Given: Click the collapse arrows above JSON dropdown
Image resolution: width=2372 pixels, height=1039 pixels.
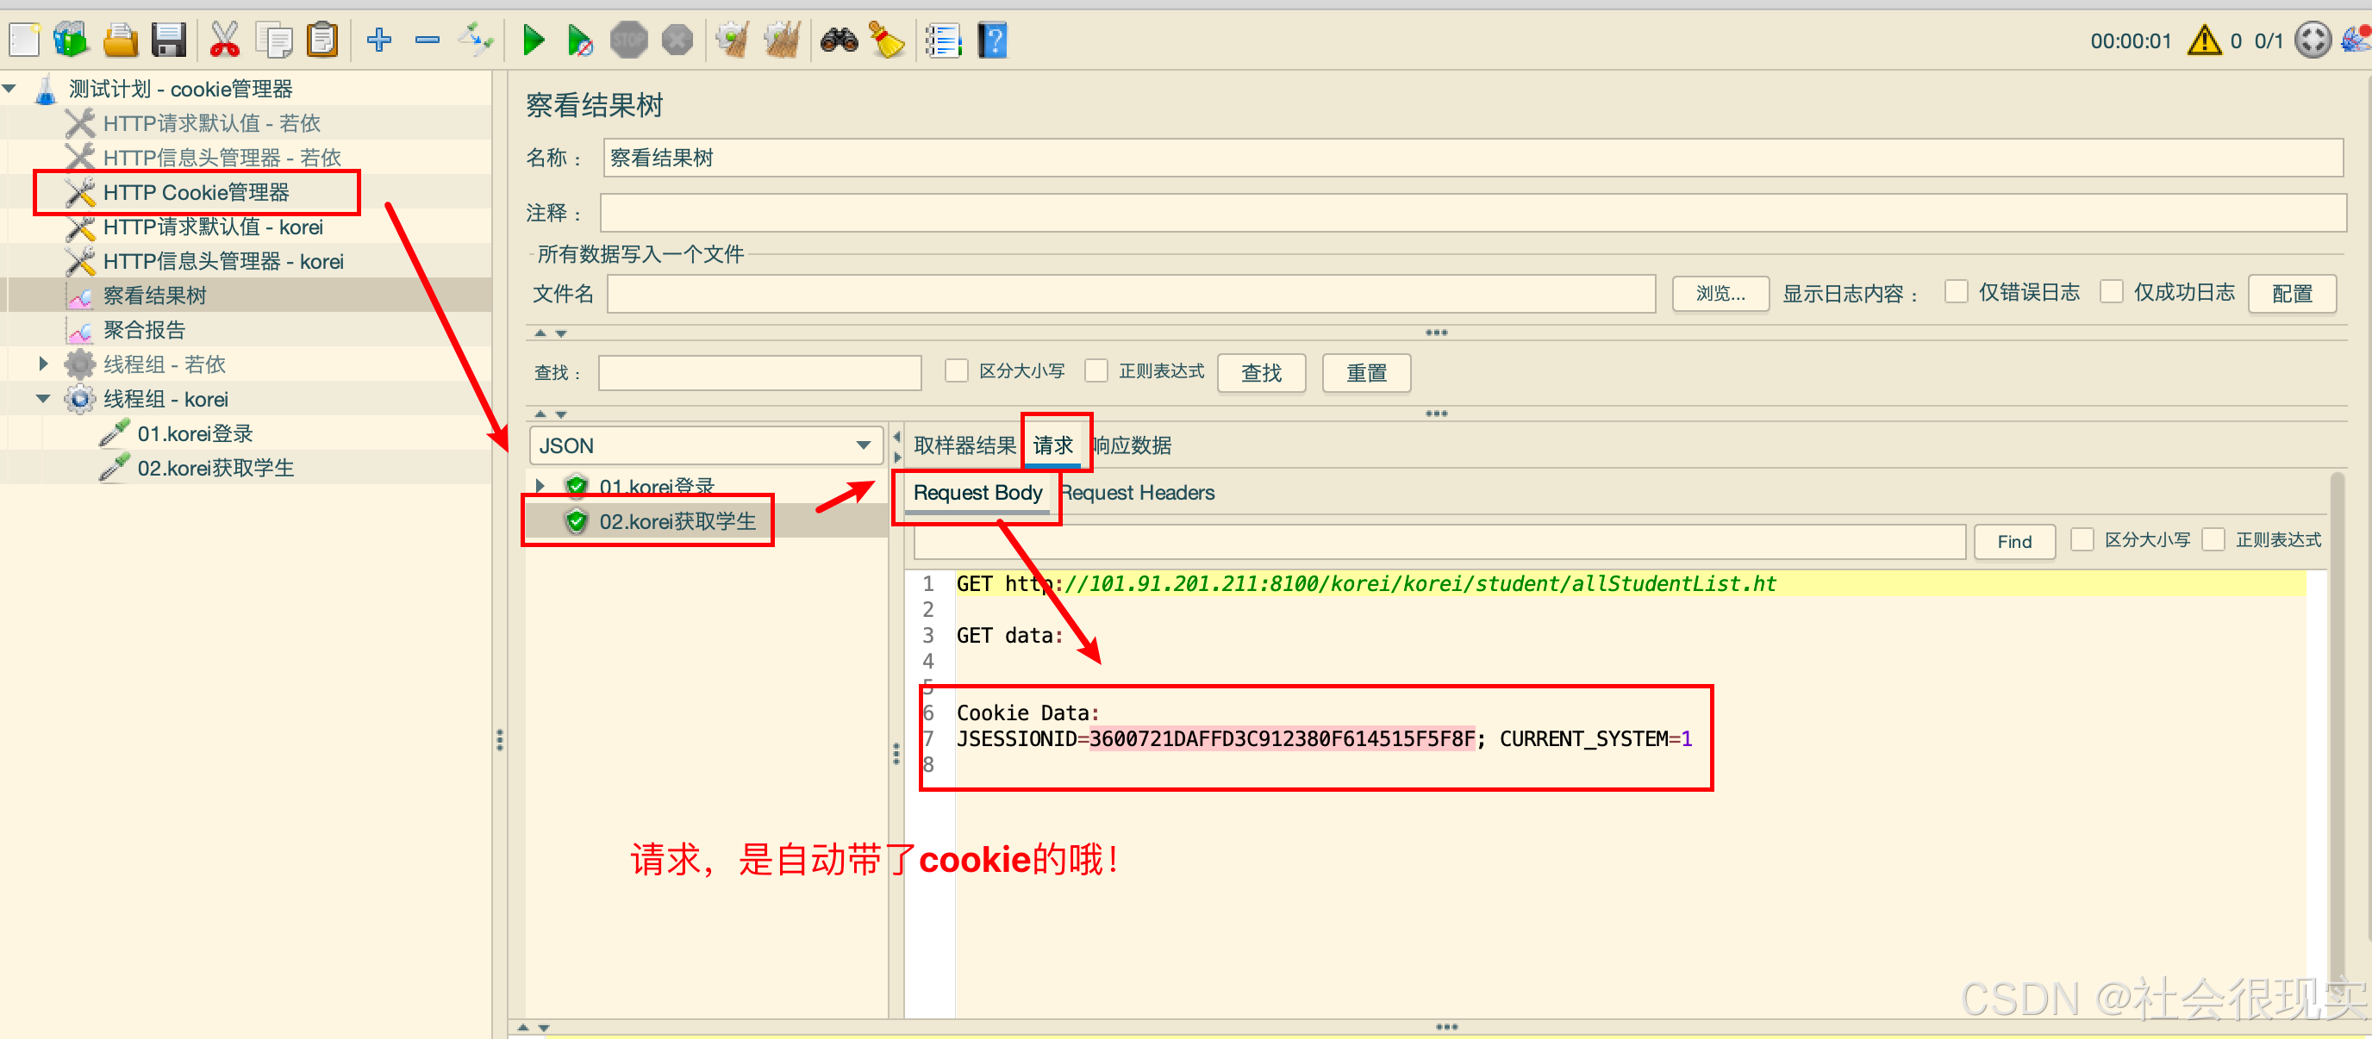Looking at the screenshot, I should 551,415.
